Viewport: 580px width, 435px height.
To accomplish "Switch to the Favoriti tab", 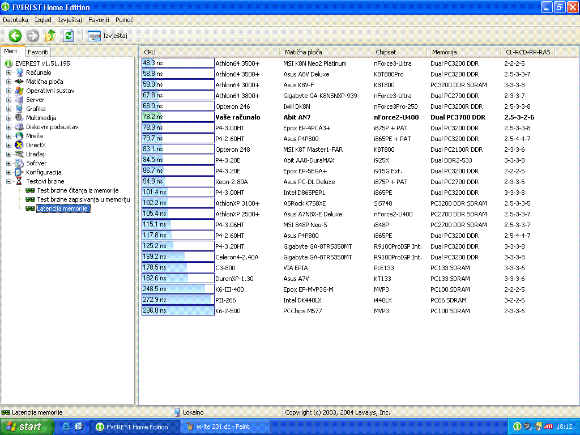I will [x=39, y=52].
